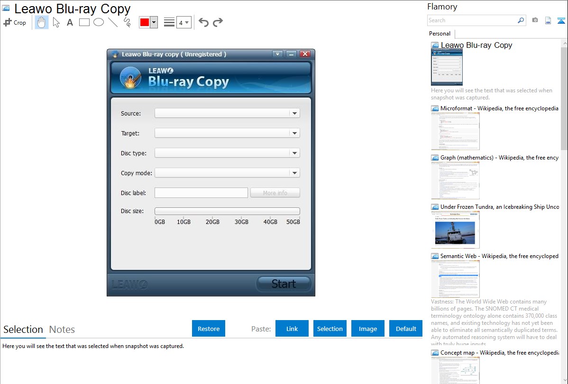Click the More info button
The height and width of the screenshot is (384, 568).
[x=275, y=193]
